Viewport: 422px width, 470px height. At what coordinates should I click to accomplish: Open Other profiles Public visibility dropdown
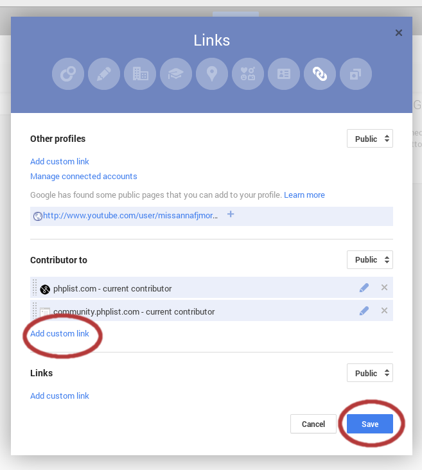tap(370, 139)
